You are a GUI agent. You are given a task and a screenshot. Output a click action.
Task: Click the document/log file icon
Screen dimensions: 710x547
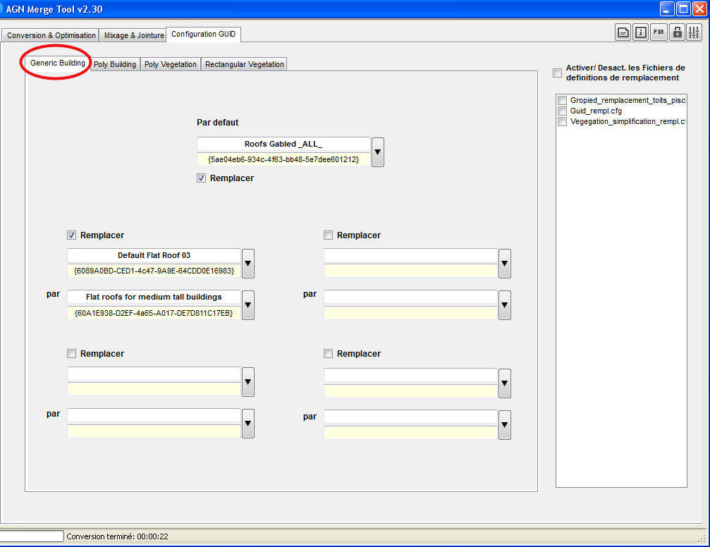tap(623, 32)
